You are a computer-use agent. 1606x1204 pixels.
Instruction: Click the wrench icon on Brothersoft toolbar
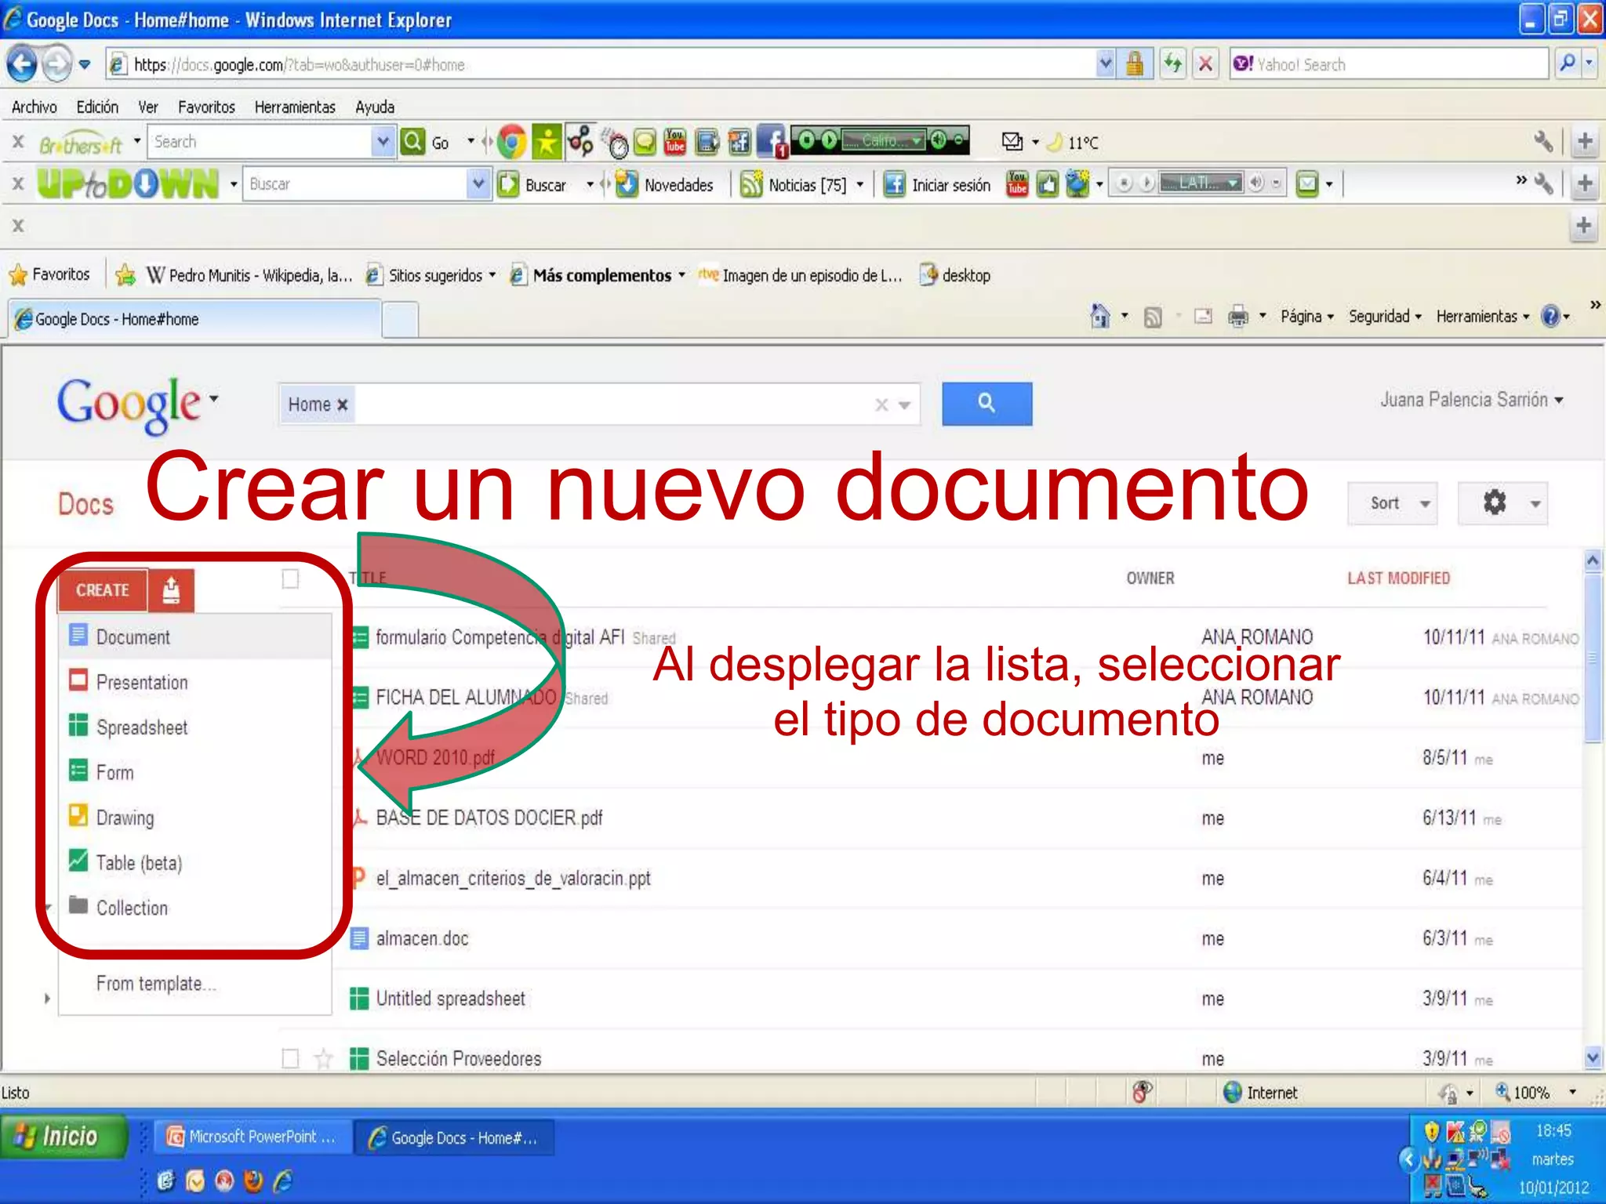coord(1542,142)
